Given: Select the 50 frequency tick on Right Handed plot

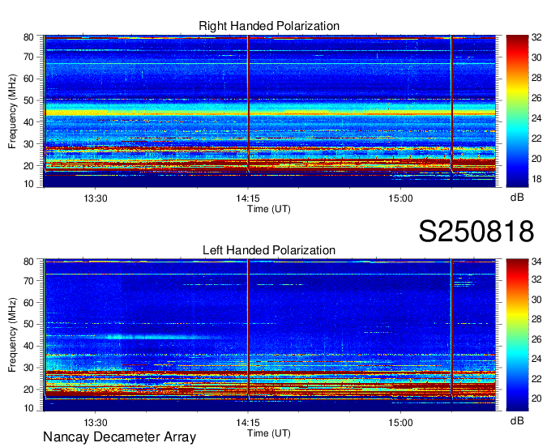Looking at the screenshot, I should (x=28, y=100).
